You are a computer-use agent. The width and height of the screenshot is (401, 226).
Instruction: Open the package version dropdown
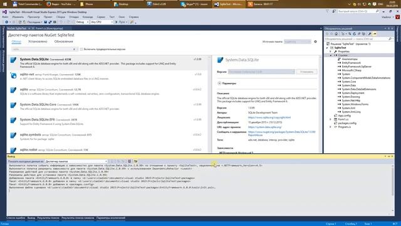tap(261, 72)
